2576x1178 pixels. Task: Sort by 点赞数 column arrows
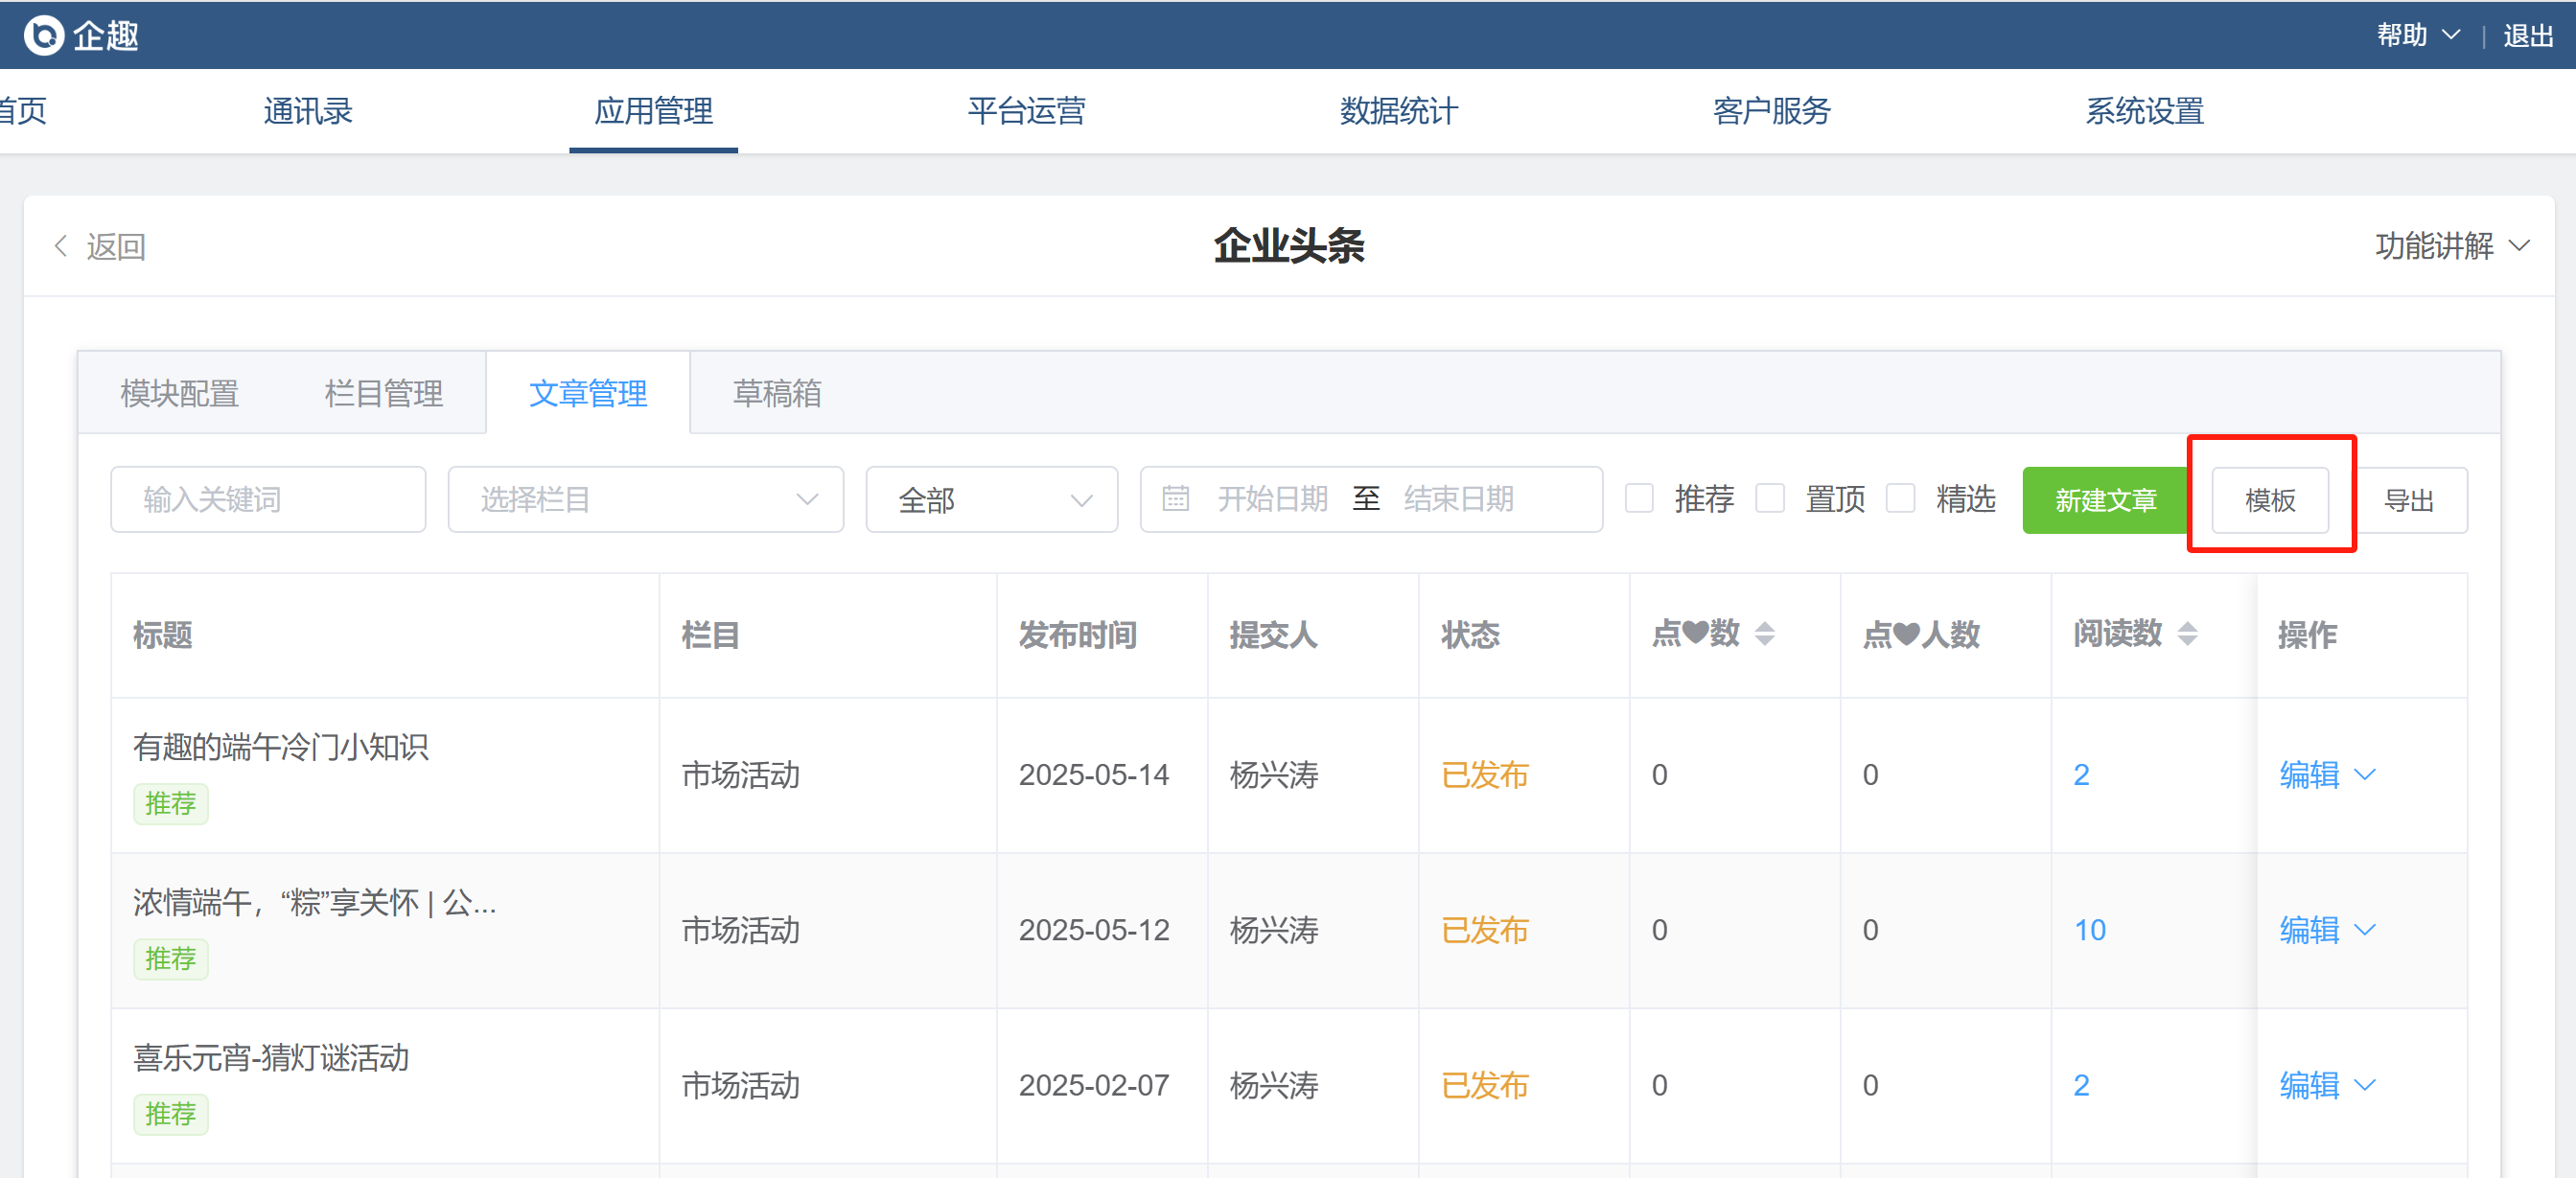coord(1764,633)
